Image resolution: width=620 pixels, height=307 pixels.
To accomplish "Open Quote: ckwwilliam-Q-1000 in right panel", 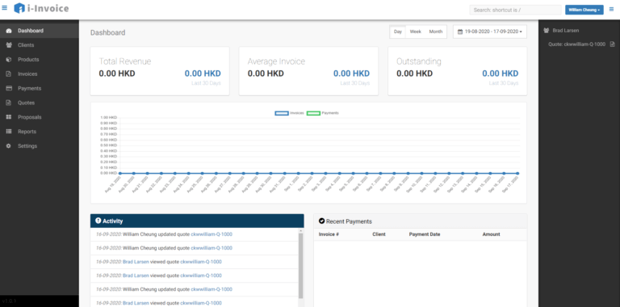I will (576, 44).
